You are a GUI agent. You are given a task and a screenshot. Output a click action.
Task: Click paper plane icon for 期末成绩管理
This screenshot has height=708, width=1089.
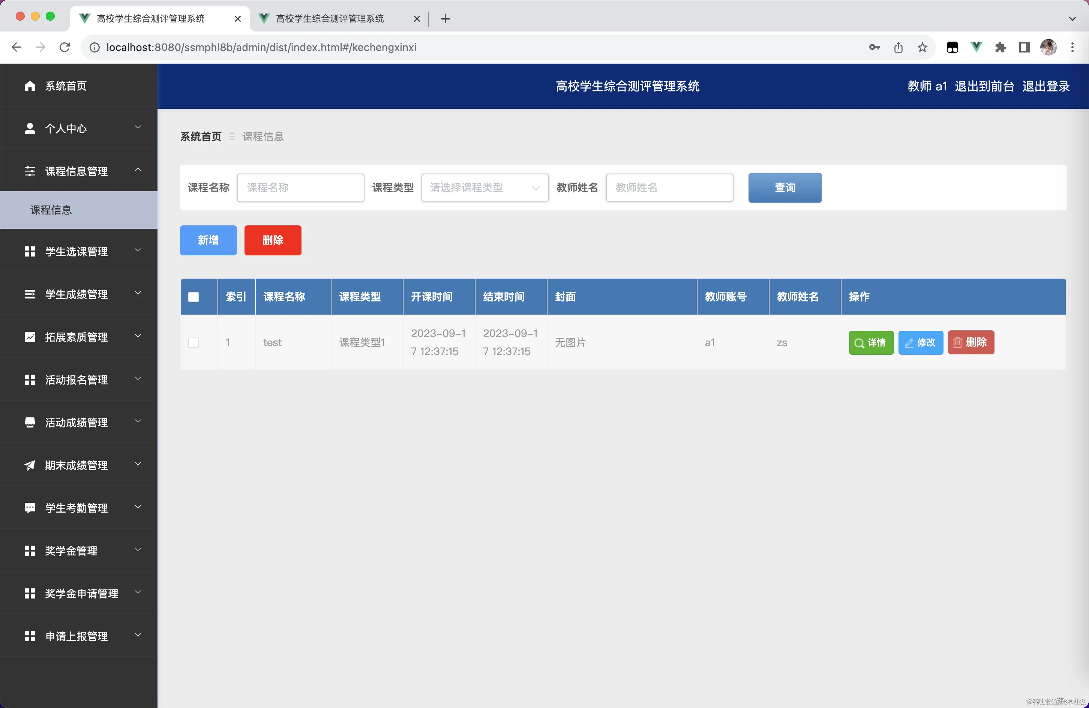(30, 465)
